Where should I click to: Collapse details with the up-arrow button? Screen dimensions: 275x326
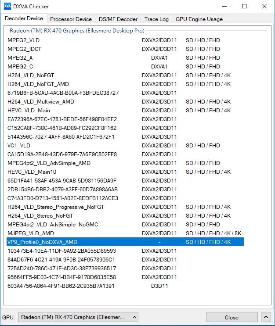click(266, 317)
